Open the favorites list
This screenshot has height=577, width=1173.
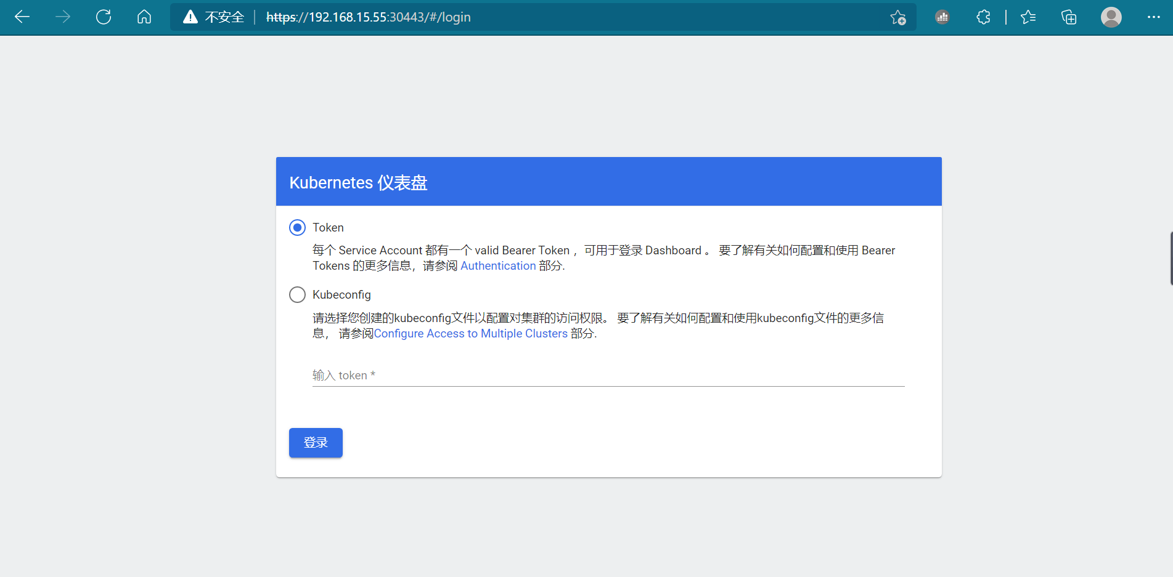[1028, 17]
